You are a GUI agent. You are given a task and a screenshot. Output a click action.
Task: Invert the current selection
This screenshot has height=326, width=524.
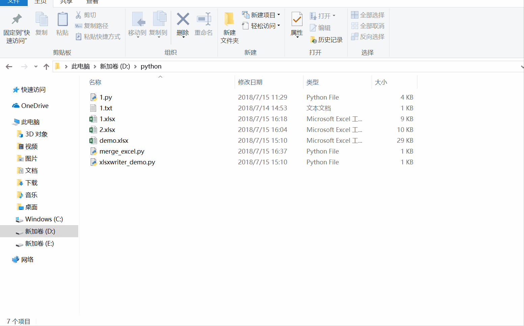pos(368,37)
